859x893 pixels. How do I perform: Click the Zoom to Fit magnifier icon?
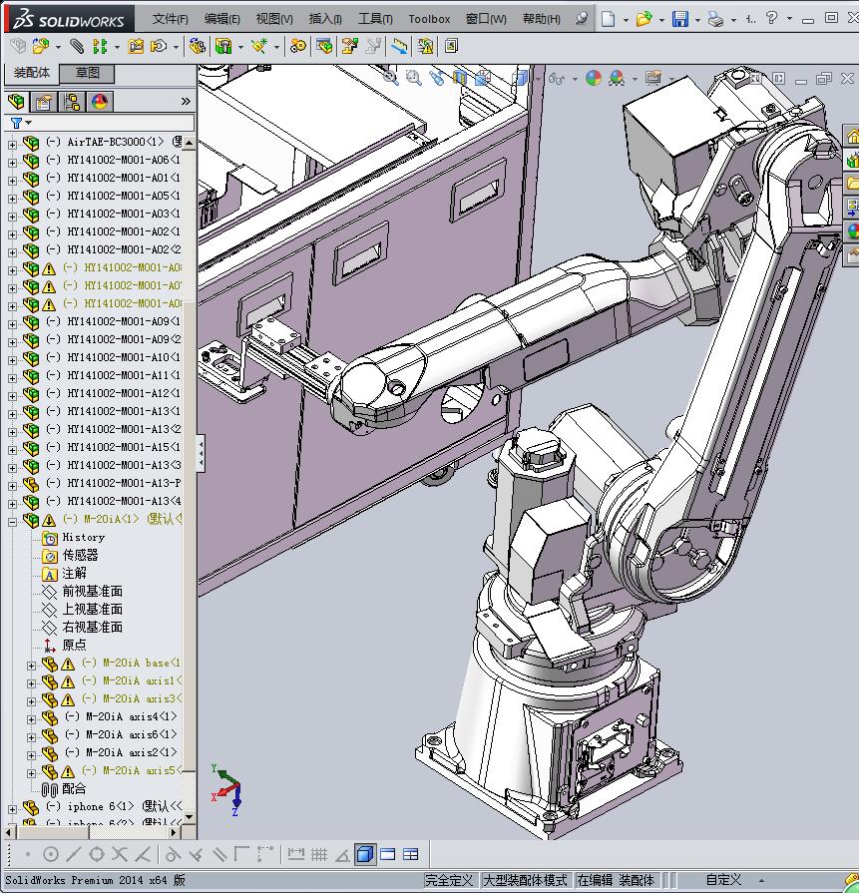click(x=391, y=78)
